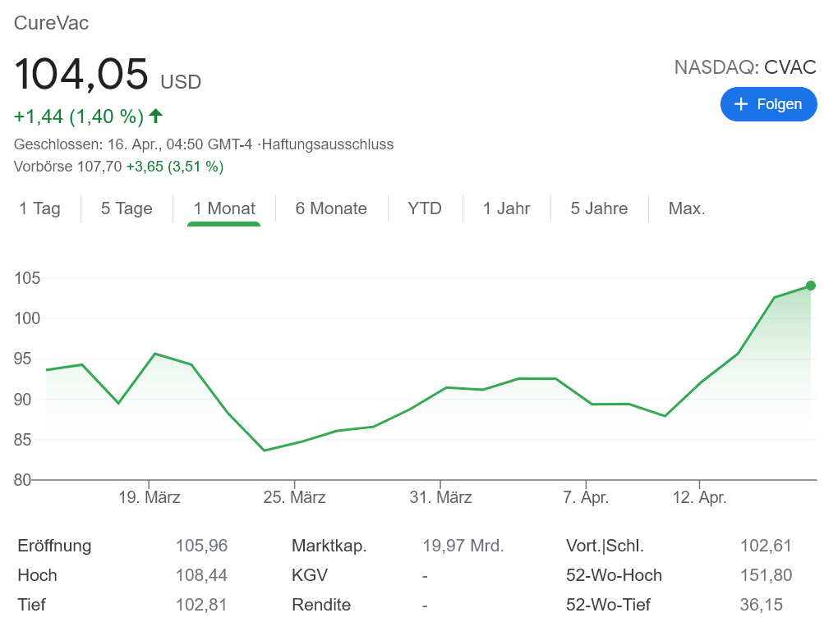824x622 pixels.
Task: Open the YTD chart range
Action: coord(425,208)
